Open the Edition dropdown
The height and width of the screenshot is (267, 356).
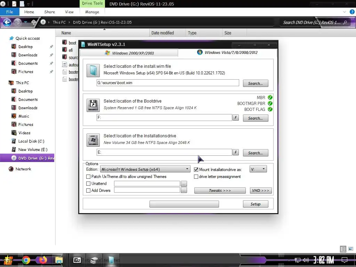point(145,169)
